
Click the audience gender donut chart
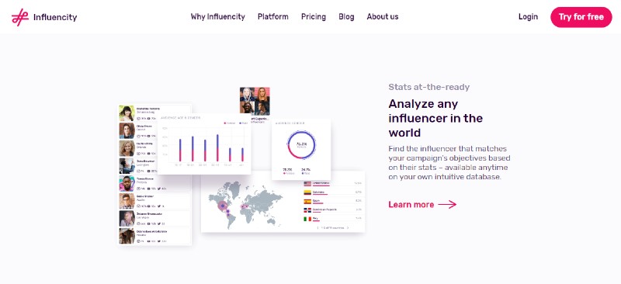click(x=301, y=145)
